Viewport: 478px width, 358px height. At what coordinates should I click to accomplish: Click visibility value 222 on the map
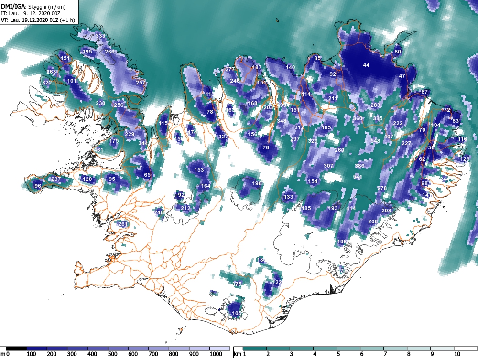398,123
